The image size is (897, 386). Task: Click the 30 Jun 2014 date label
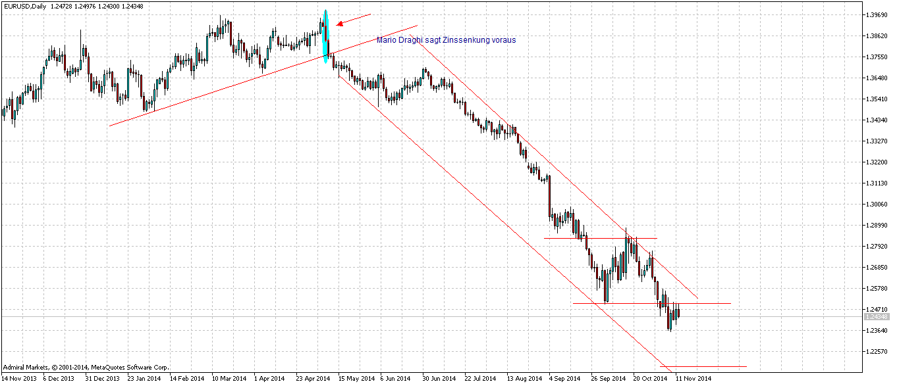[x=440, y=379]
